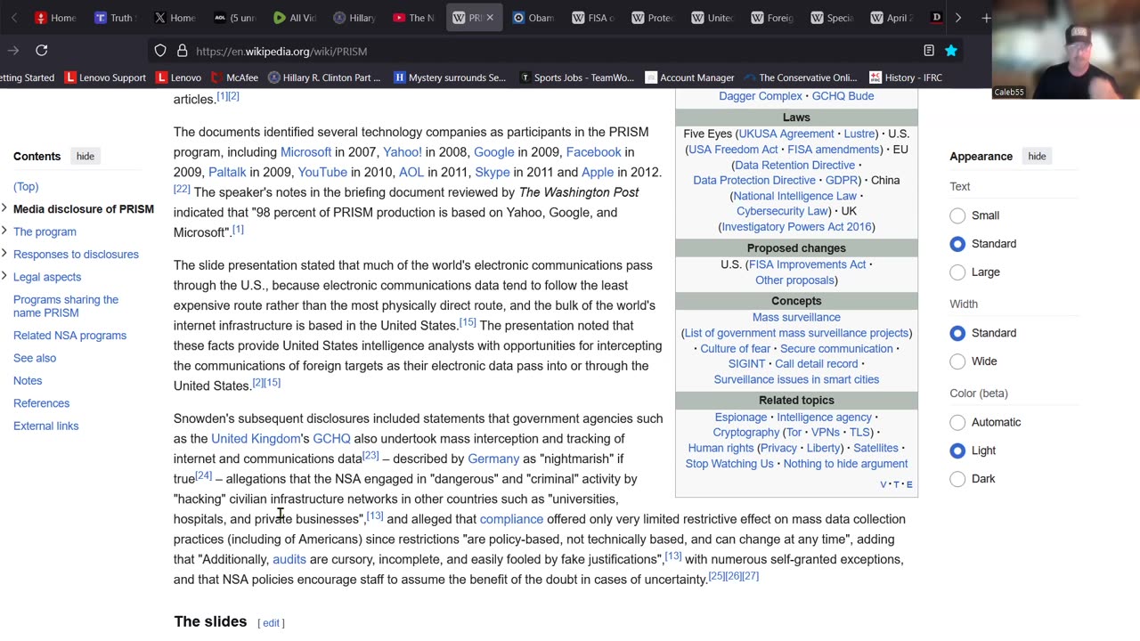Expand The program contents section

[x=4, y=231]
